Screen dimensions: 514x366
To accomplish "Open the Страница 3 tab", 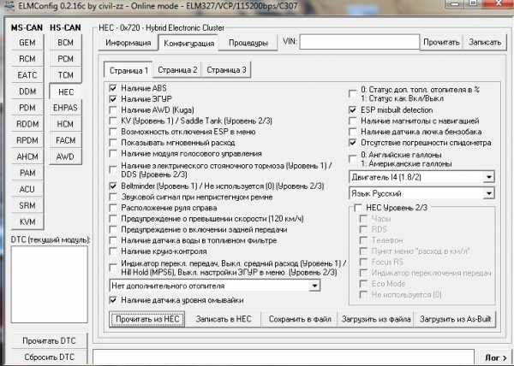I will pyautogui.click(x=226, y=69).
